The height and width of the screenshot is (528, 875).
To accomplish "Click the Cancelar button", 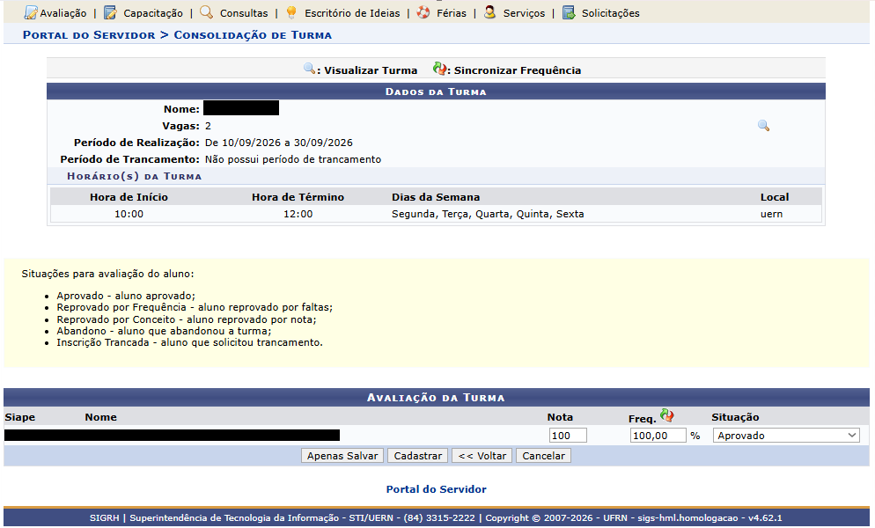I will click(543, 456).
